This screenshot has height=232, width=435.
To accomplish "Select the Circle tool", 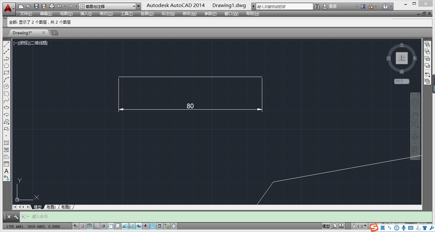I will click(x=6, y=87).
